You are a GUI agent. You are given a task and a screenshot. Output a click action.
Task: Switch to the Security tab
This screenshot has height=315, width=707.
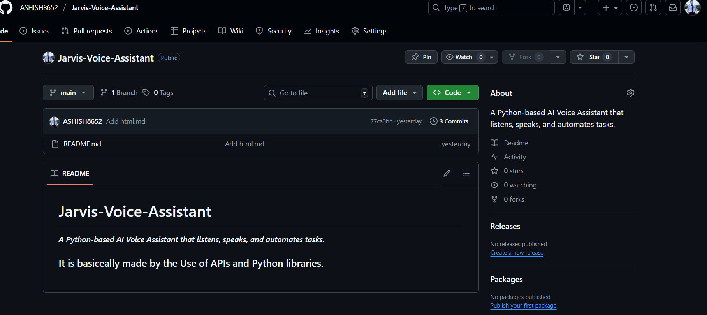(x=273, y=31)
